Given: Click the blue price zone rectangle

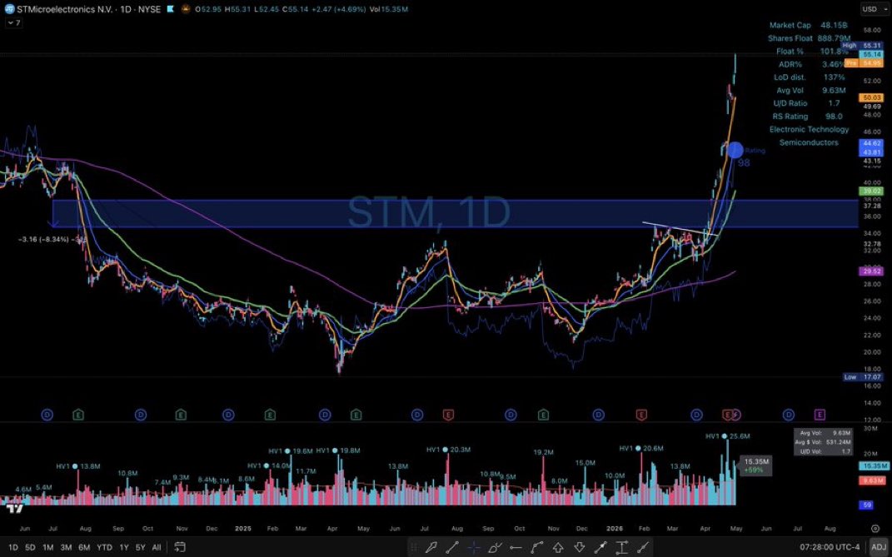Looking at the screenshot, I should coord(455,214).
